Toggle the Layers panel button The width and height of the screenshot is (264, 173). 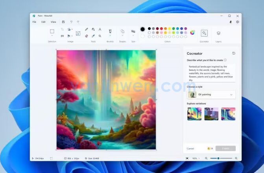click(x=218, y=33)
